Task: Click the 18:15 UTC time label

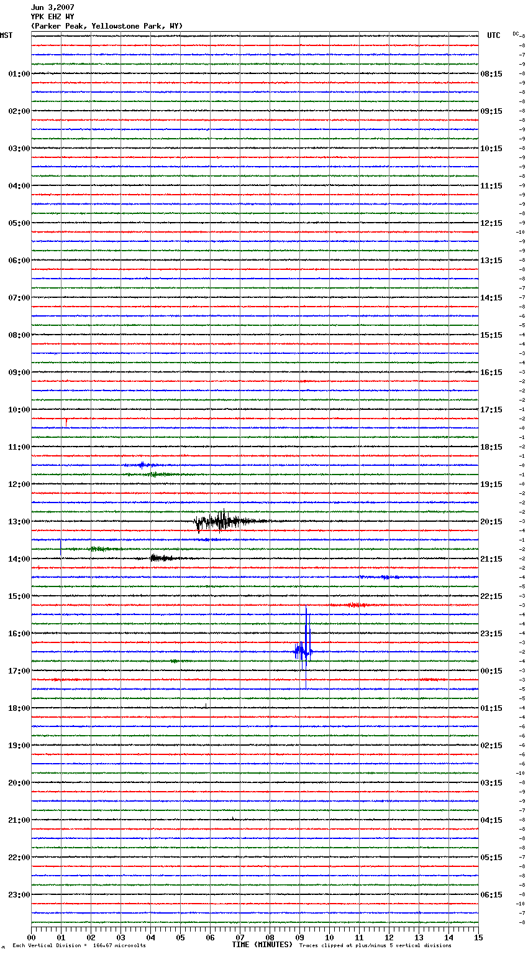Action: 491,447
